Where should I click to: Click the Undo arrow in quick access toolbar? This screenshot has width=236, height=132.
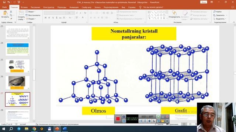click(9, 2)
